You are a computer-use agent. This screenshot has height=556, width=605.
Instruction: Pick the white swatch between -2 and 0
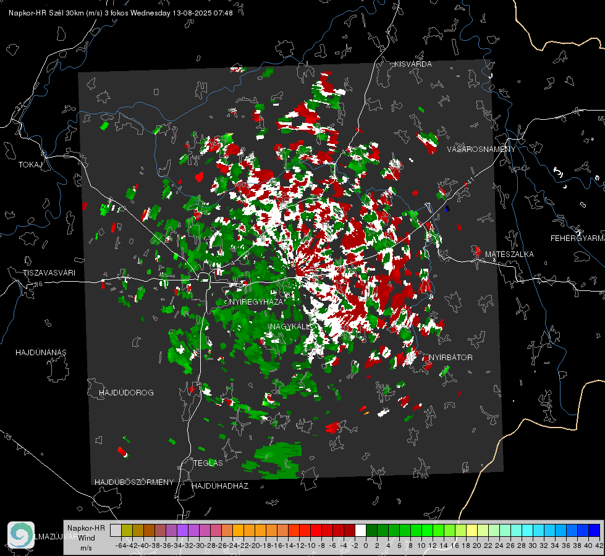coord(360,530)
